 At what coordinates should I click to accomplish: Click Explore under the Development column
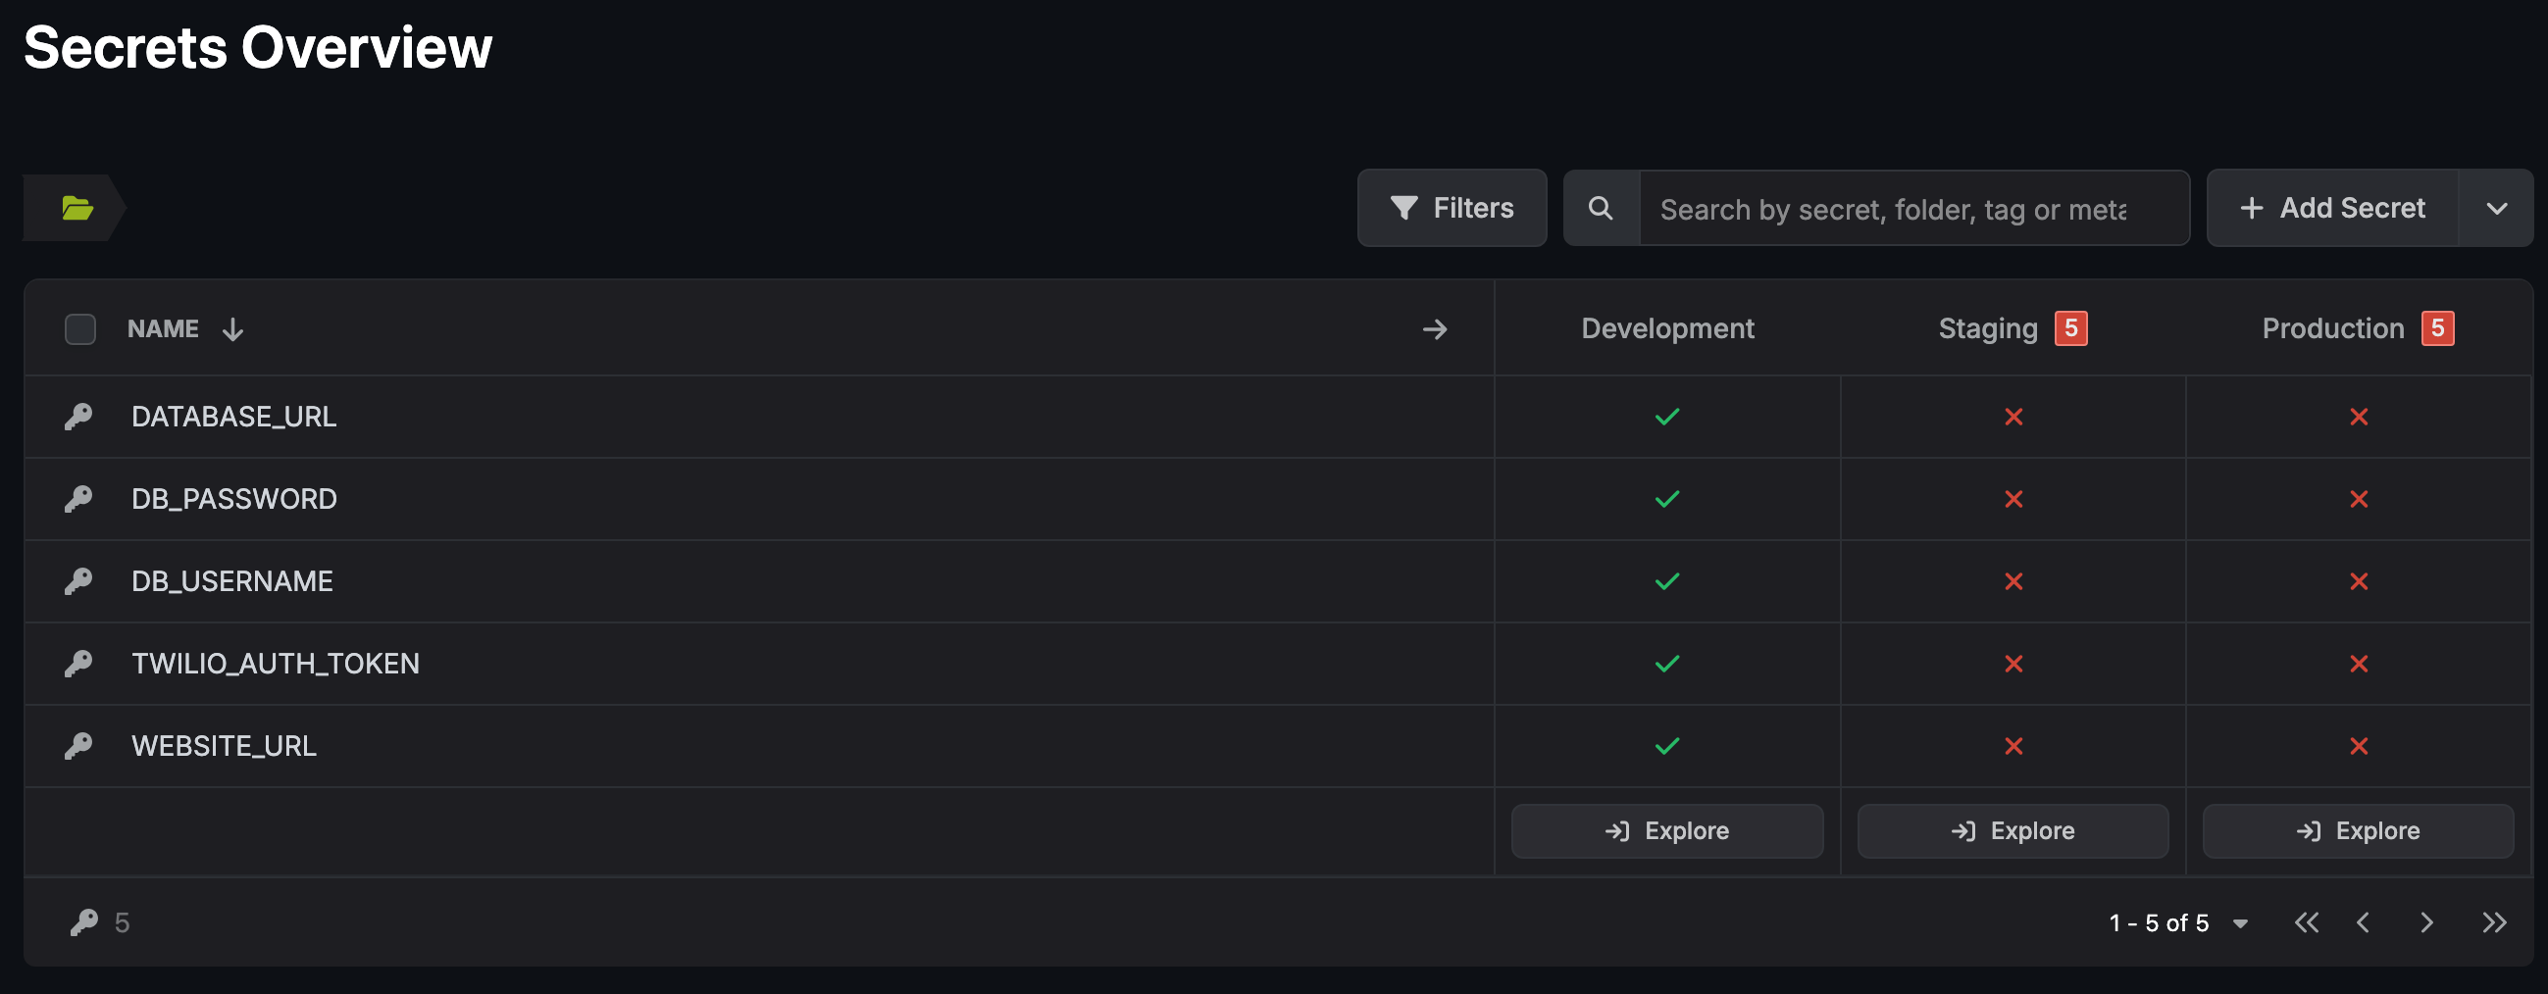[x=1666, y=831]
